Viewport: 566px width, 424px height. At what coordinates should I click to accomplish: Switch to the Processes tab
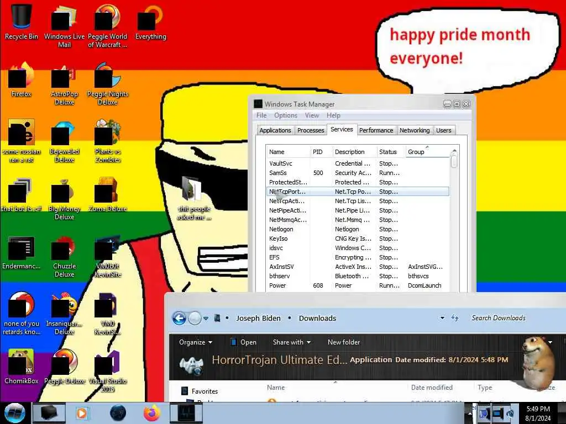click(311, 130)
